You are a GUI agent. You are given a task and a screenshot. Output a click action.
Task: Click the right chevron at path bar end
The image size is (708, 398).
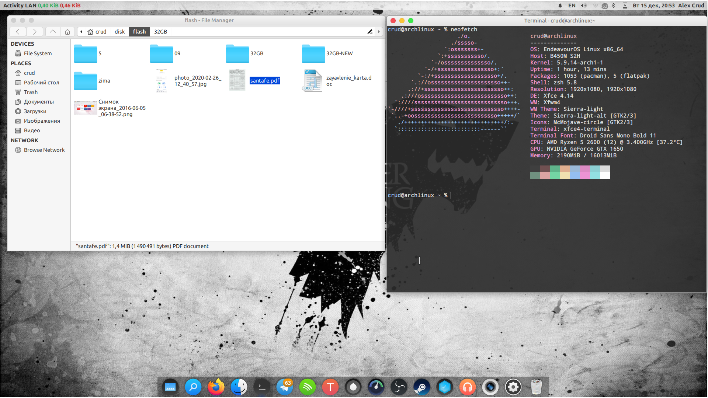379,32
